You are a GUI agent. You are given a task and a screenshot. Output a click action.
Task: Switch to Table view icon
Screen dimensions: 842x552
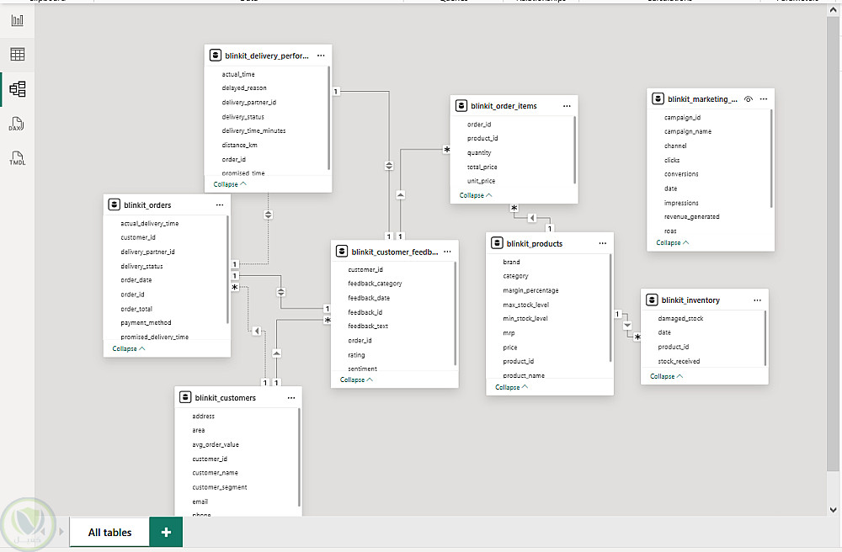[17, 55]
